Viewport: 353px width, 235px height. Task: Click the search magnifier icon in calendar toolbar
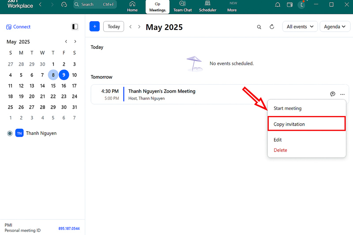[x=259, y=27]
